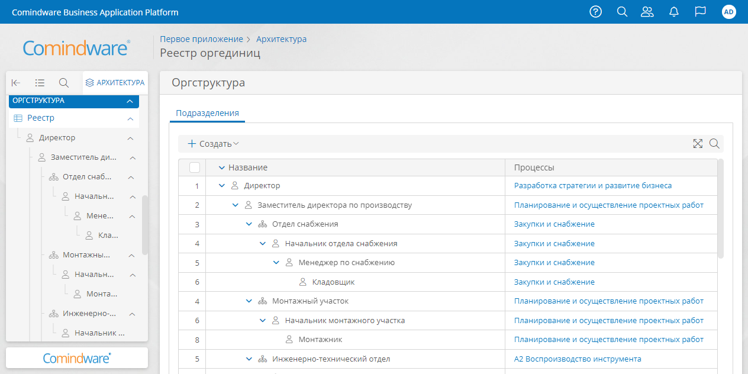
Task: Click the table search magnifier icon
Action: point(714,143)
